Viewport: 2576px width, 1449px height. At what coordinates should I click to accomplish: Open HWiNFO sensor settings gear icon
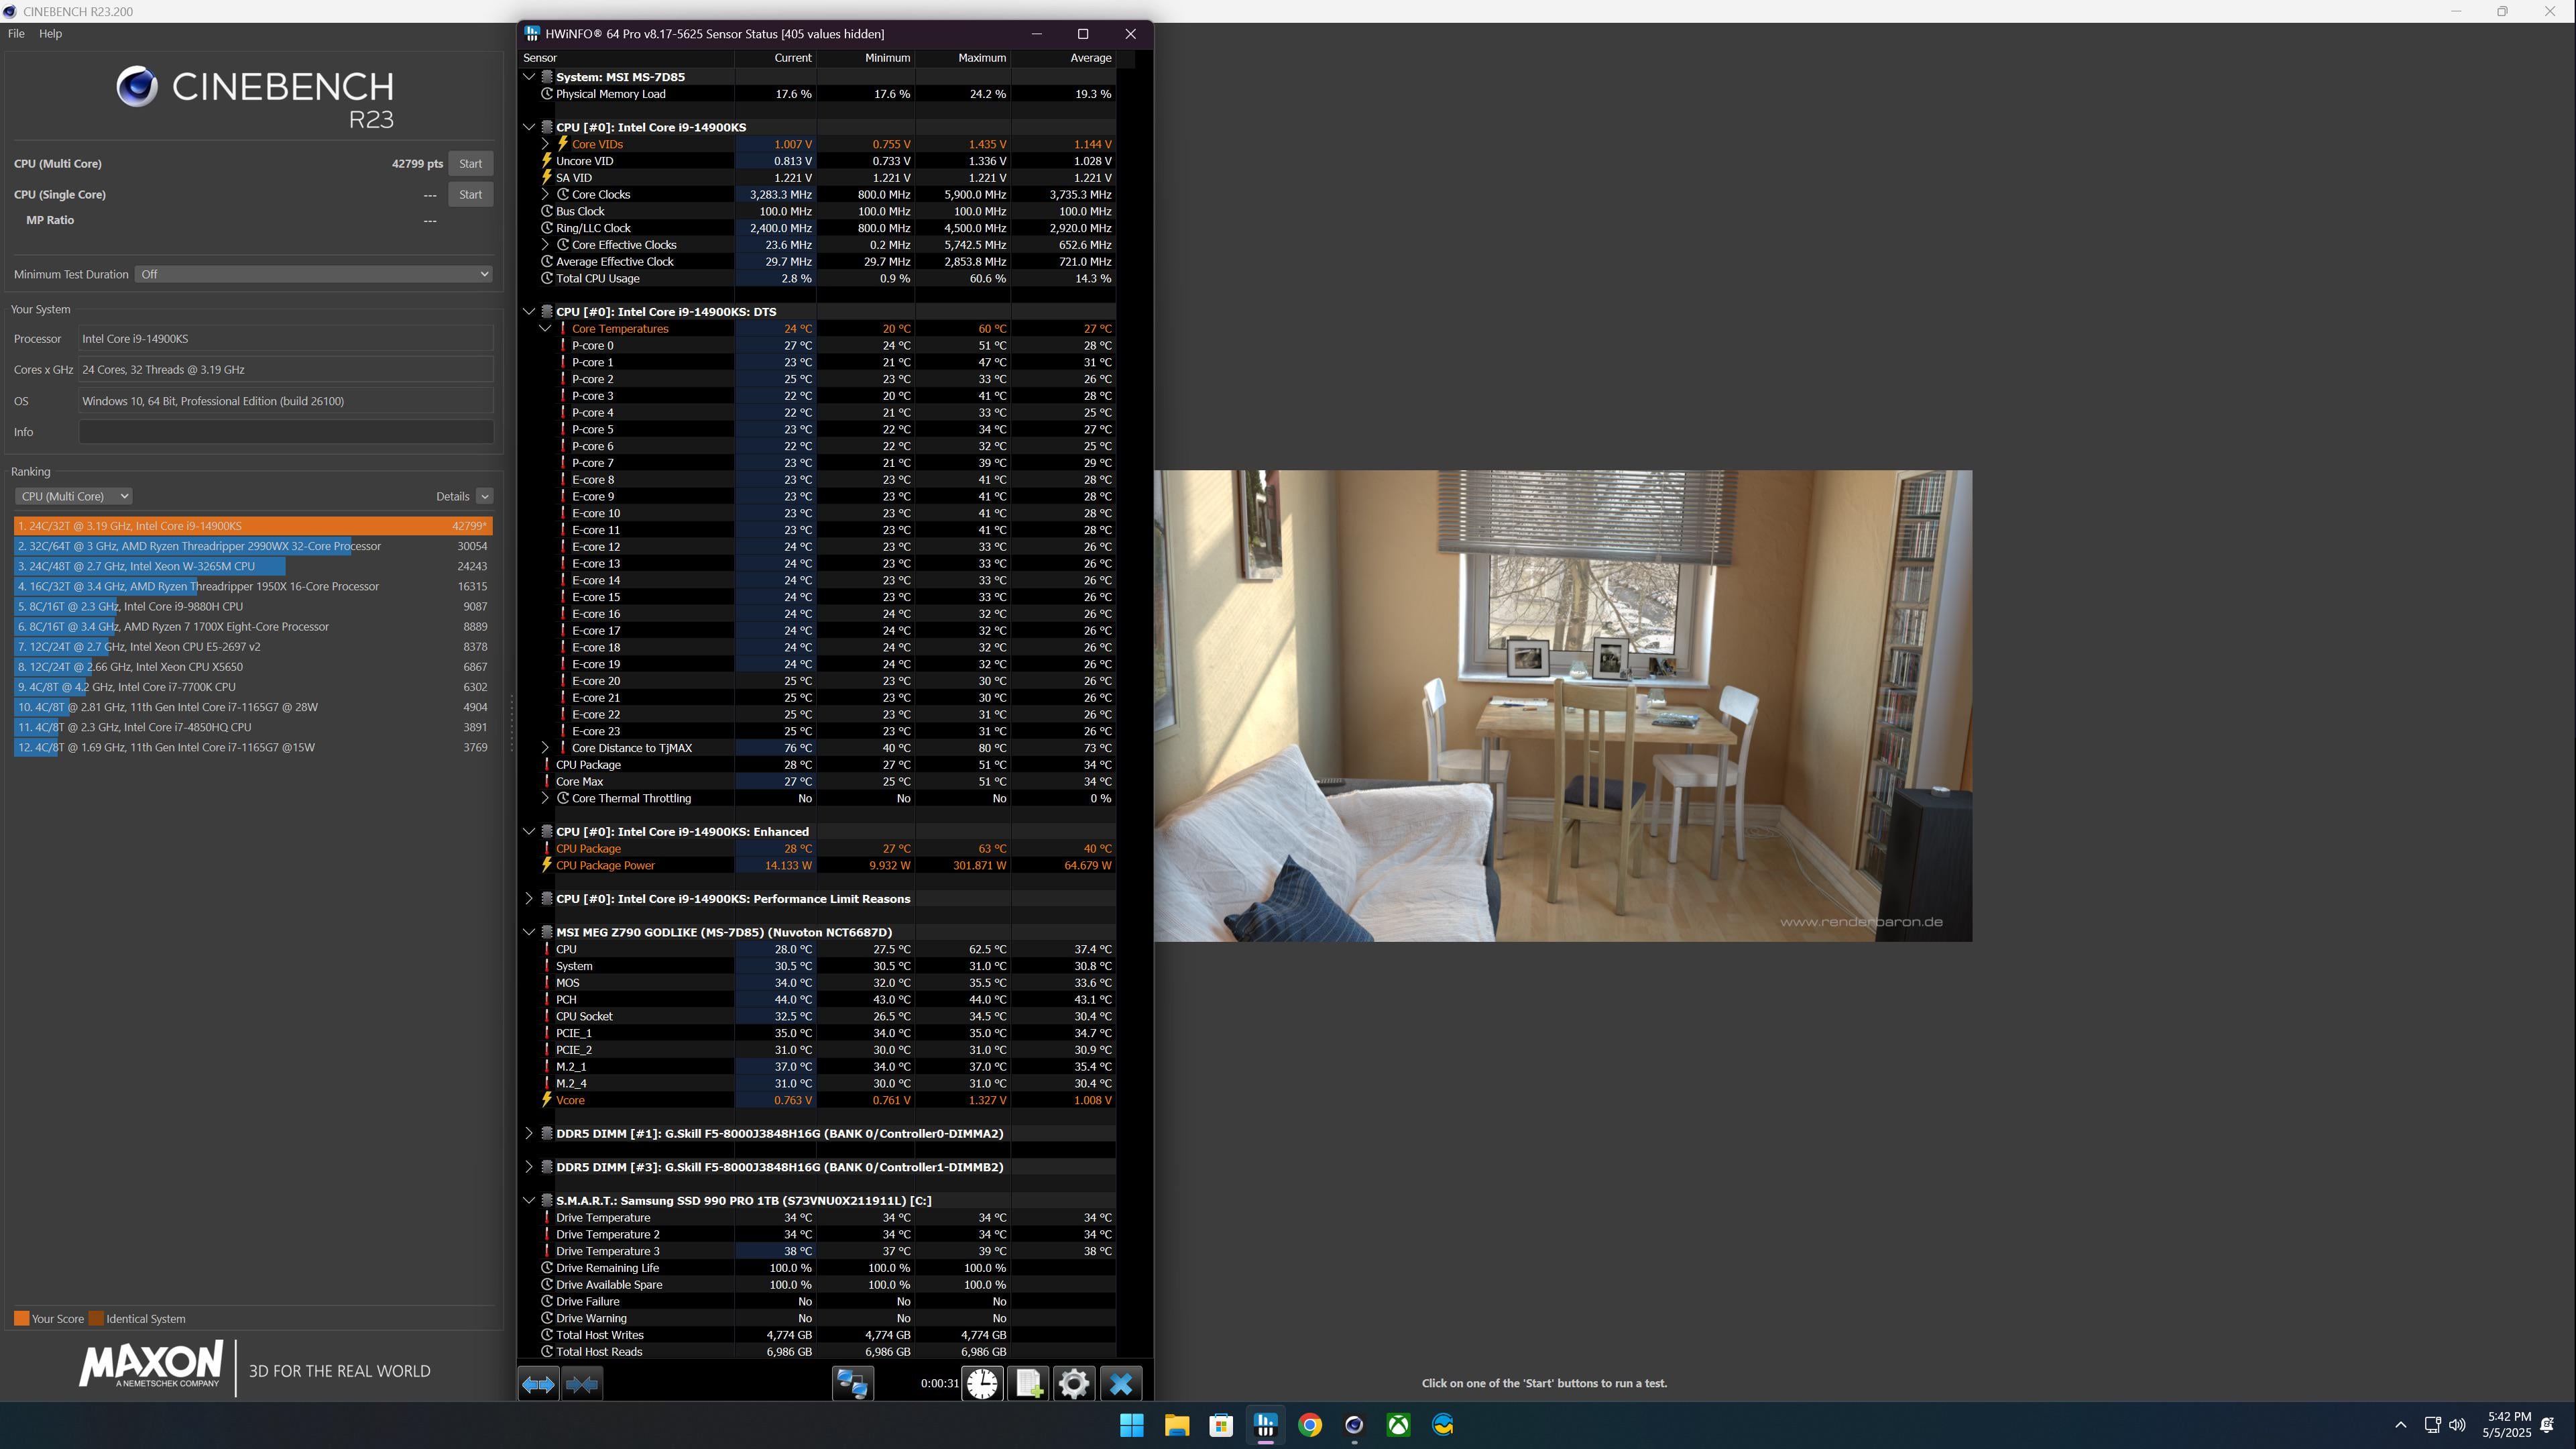1074,1384
